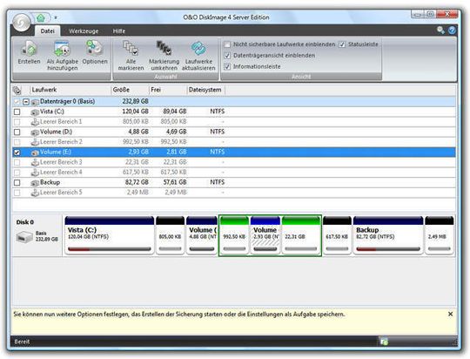Viewport: 470px width, 359px height.
Task: Click the Disk 0 hard drive icon
Action: click(x=24, y=237)
